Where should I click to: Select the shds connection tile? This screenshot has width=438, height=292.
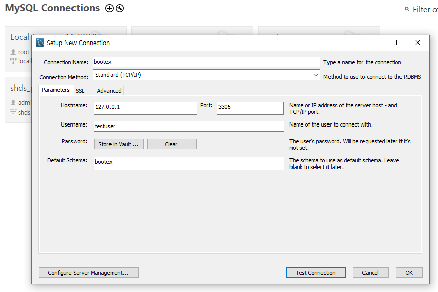coord(18,100)
